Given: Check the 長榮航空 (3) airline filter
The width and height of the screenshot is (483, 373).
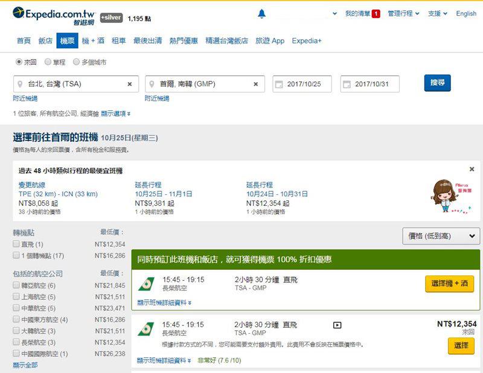Looking at the screenshot, I should (16, 342).
